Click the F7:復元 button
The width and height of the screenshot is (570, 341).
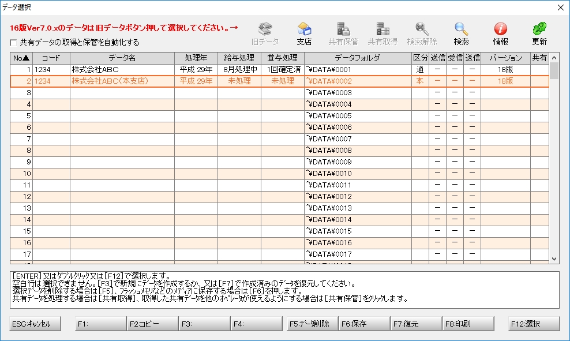[416, 324]
